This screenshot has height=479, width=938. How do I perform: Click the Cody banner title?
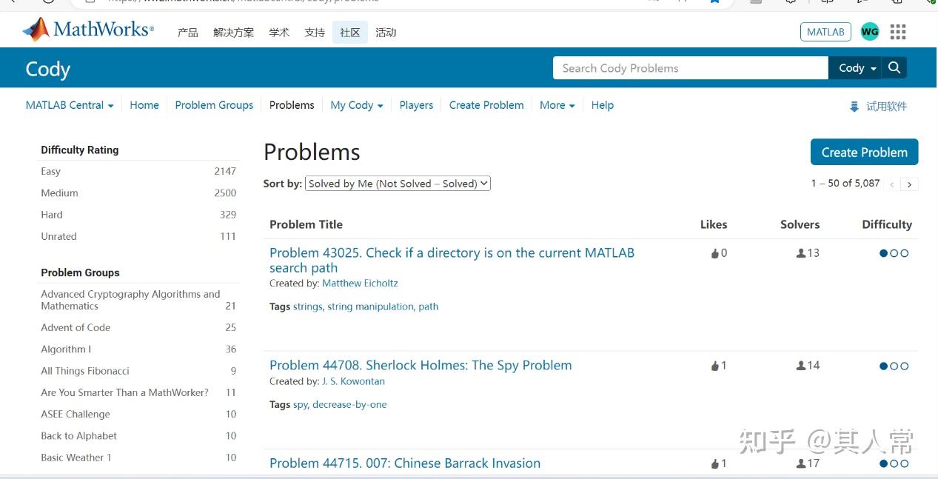coord(47,69)
